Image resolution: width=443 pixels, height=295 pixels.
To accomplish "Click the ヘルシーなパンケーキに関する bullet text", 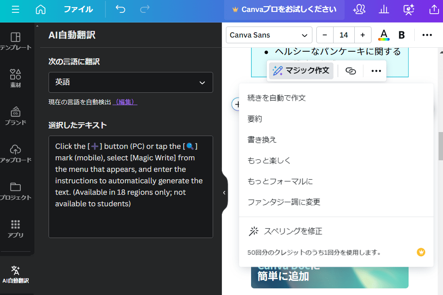I will (338, 52).
